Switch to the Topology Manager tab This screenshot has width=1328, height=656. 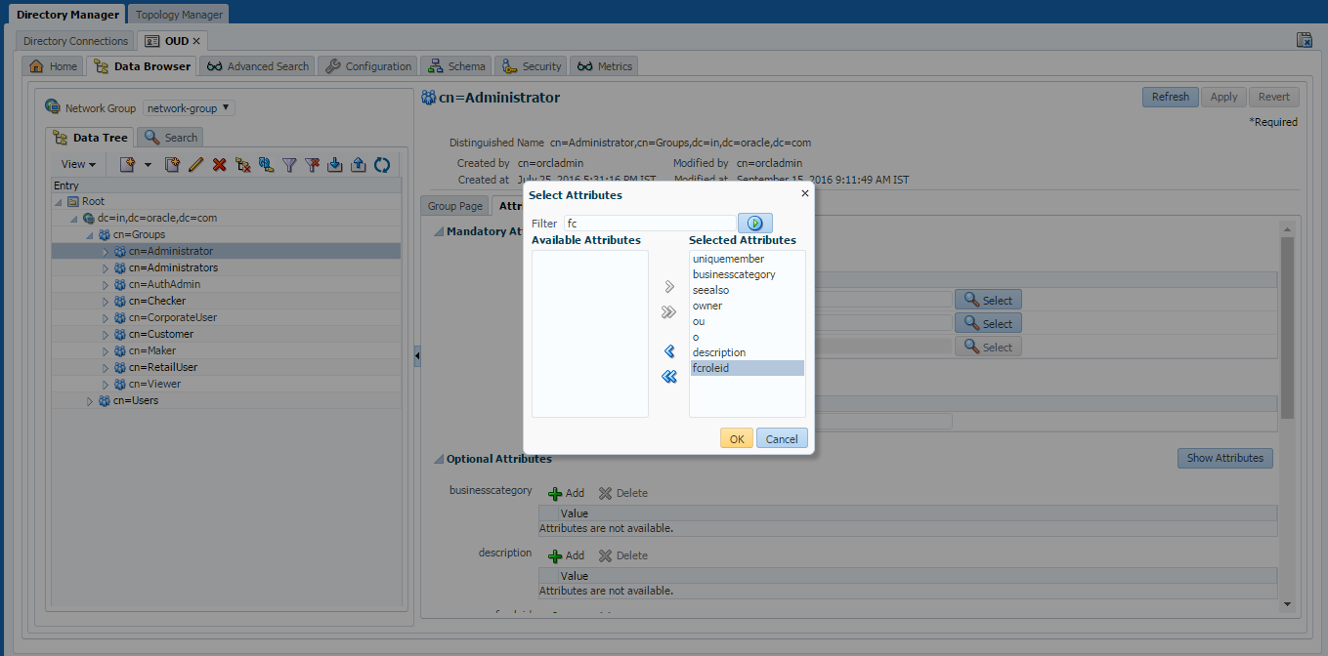pyautogui.click(x=179, y=15)
